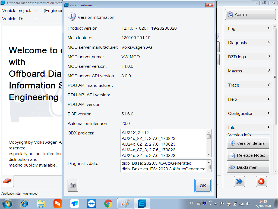Open the Admin button

coord(250,14)
